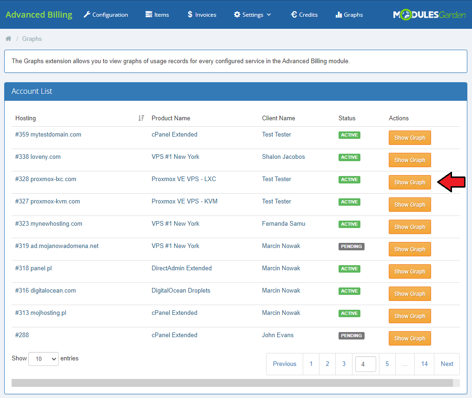The height and width of the screenshot is (398, 472).
Task: Open DigitalOcean Droplets product link
Action: 181,290
